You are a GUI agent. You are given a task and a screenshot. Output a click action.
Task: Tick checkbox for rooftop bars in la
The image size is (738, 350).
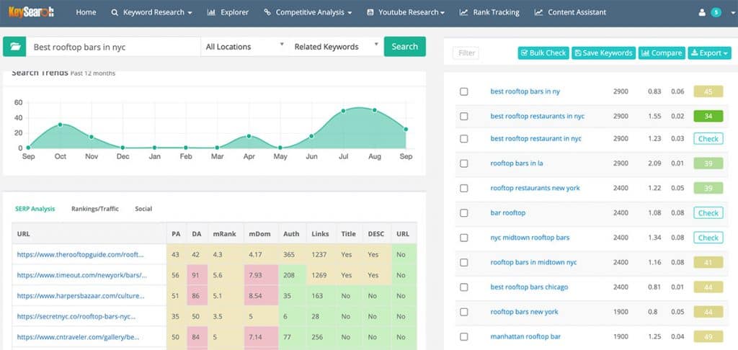click(464, 163)
